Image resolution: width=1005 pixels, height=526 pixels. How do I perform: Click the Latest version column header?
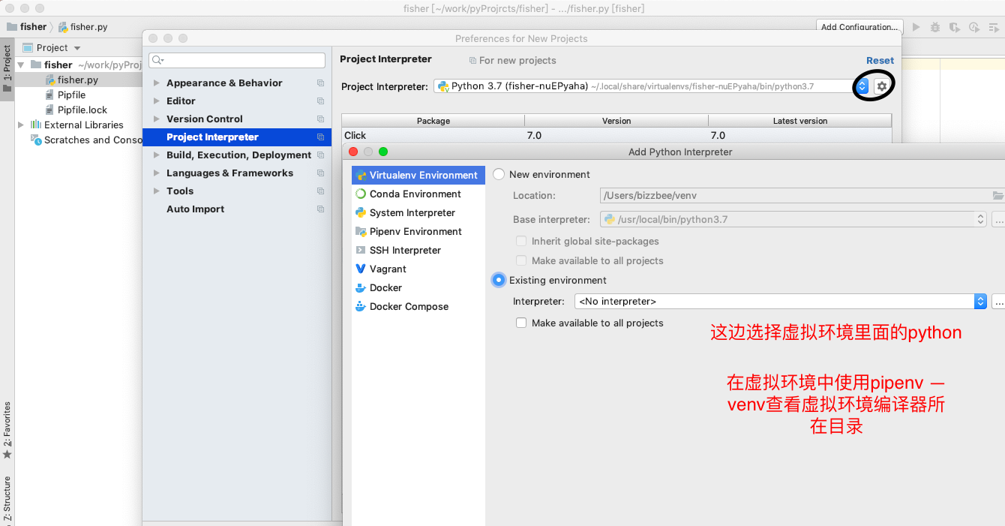800,121
